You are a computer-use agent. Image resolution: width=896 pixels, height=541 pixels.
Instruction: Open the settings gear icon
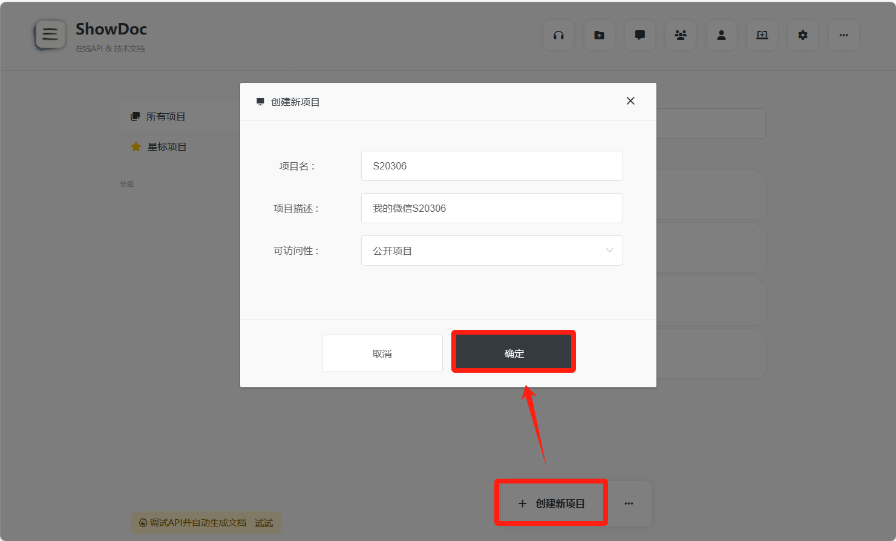click(803, 36)
